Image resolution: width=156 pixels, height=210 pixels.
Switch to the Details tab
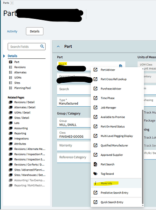[x=35, y=31]
